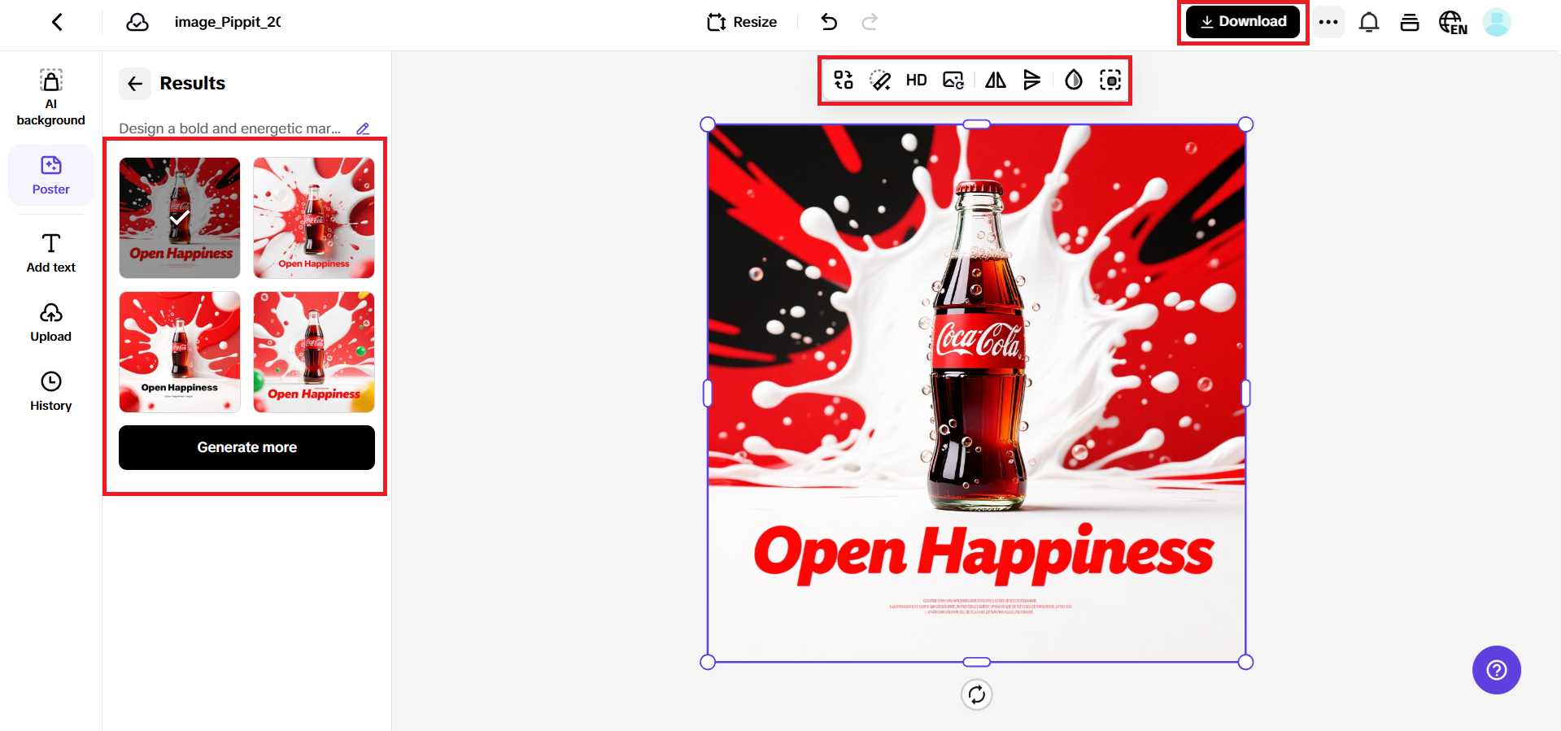This screenshot has height=731, width=1561.
Task: Click the top-left corner resize handle
Action: [708, 124]
